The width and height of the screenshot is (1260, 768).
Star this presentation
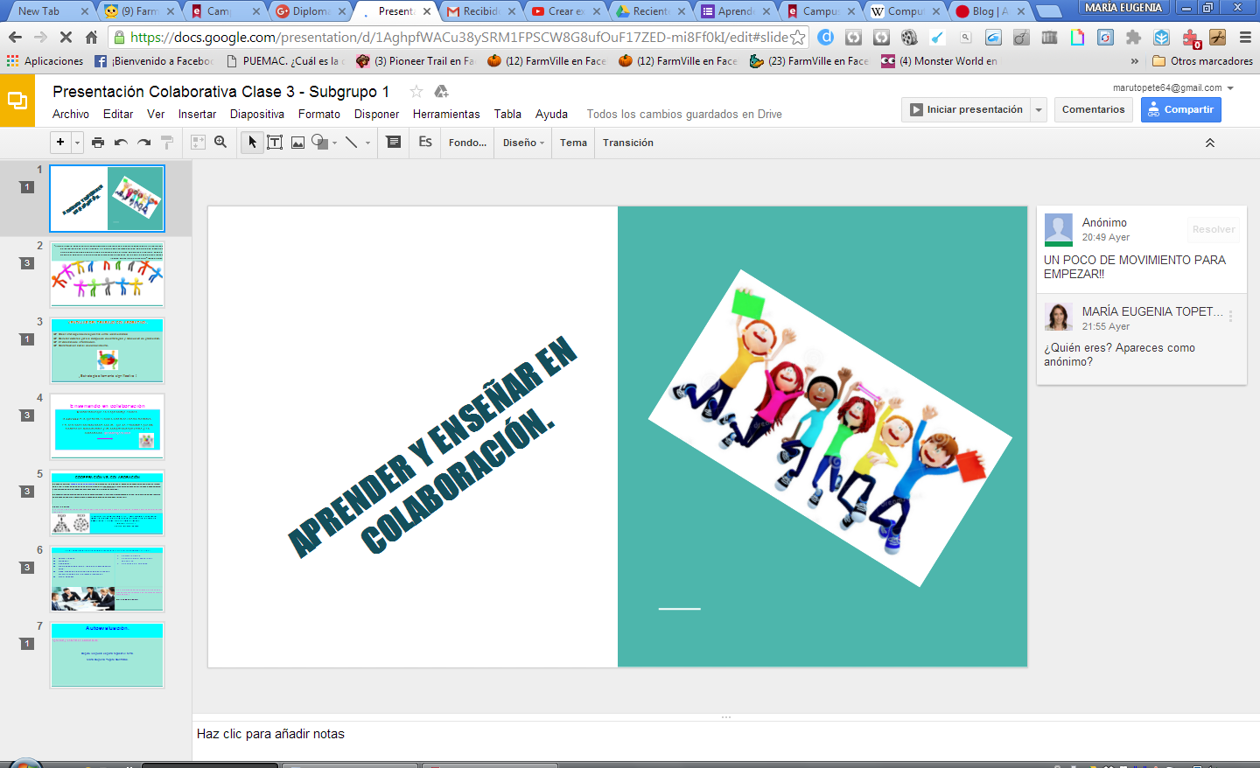pos(416,92)
